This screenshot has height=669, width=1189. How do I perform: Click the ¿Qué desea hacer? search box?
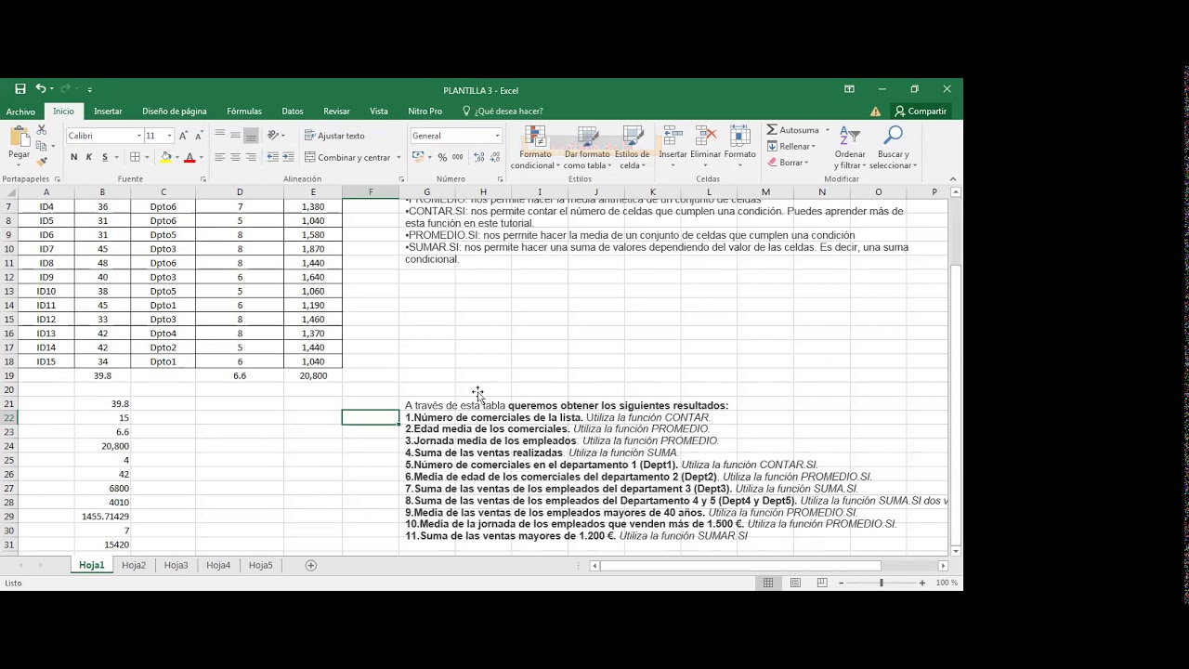click(x=503, y=111)
